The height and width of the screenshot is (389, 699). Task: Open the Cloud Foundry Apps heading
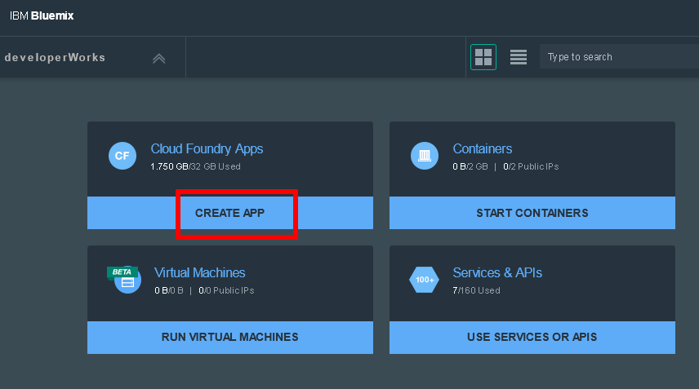tap(207, 148)
